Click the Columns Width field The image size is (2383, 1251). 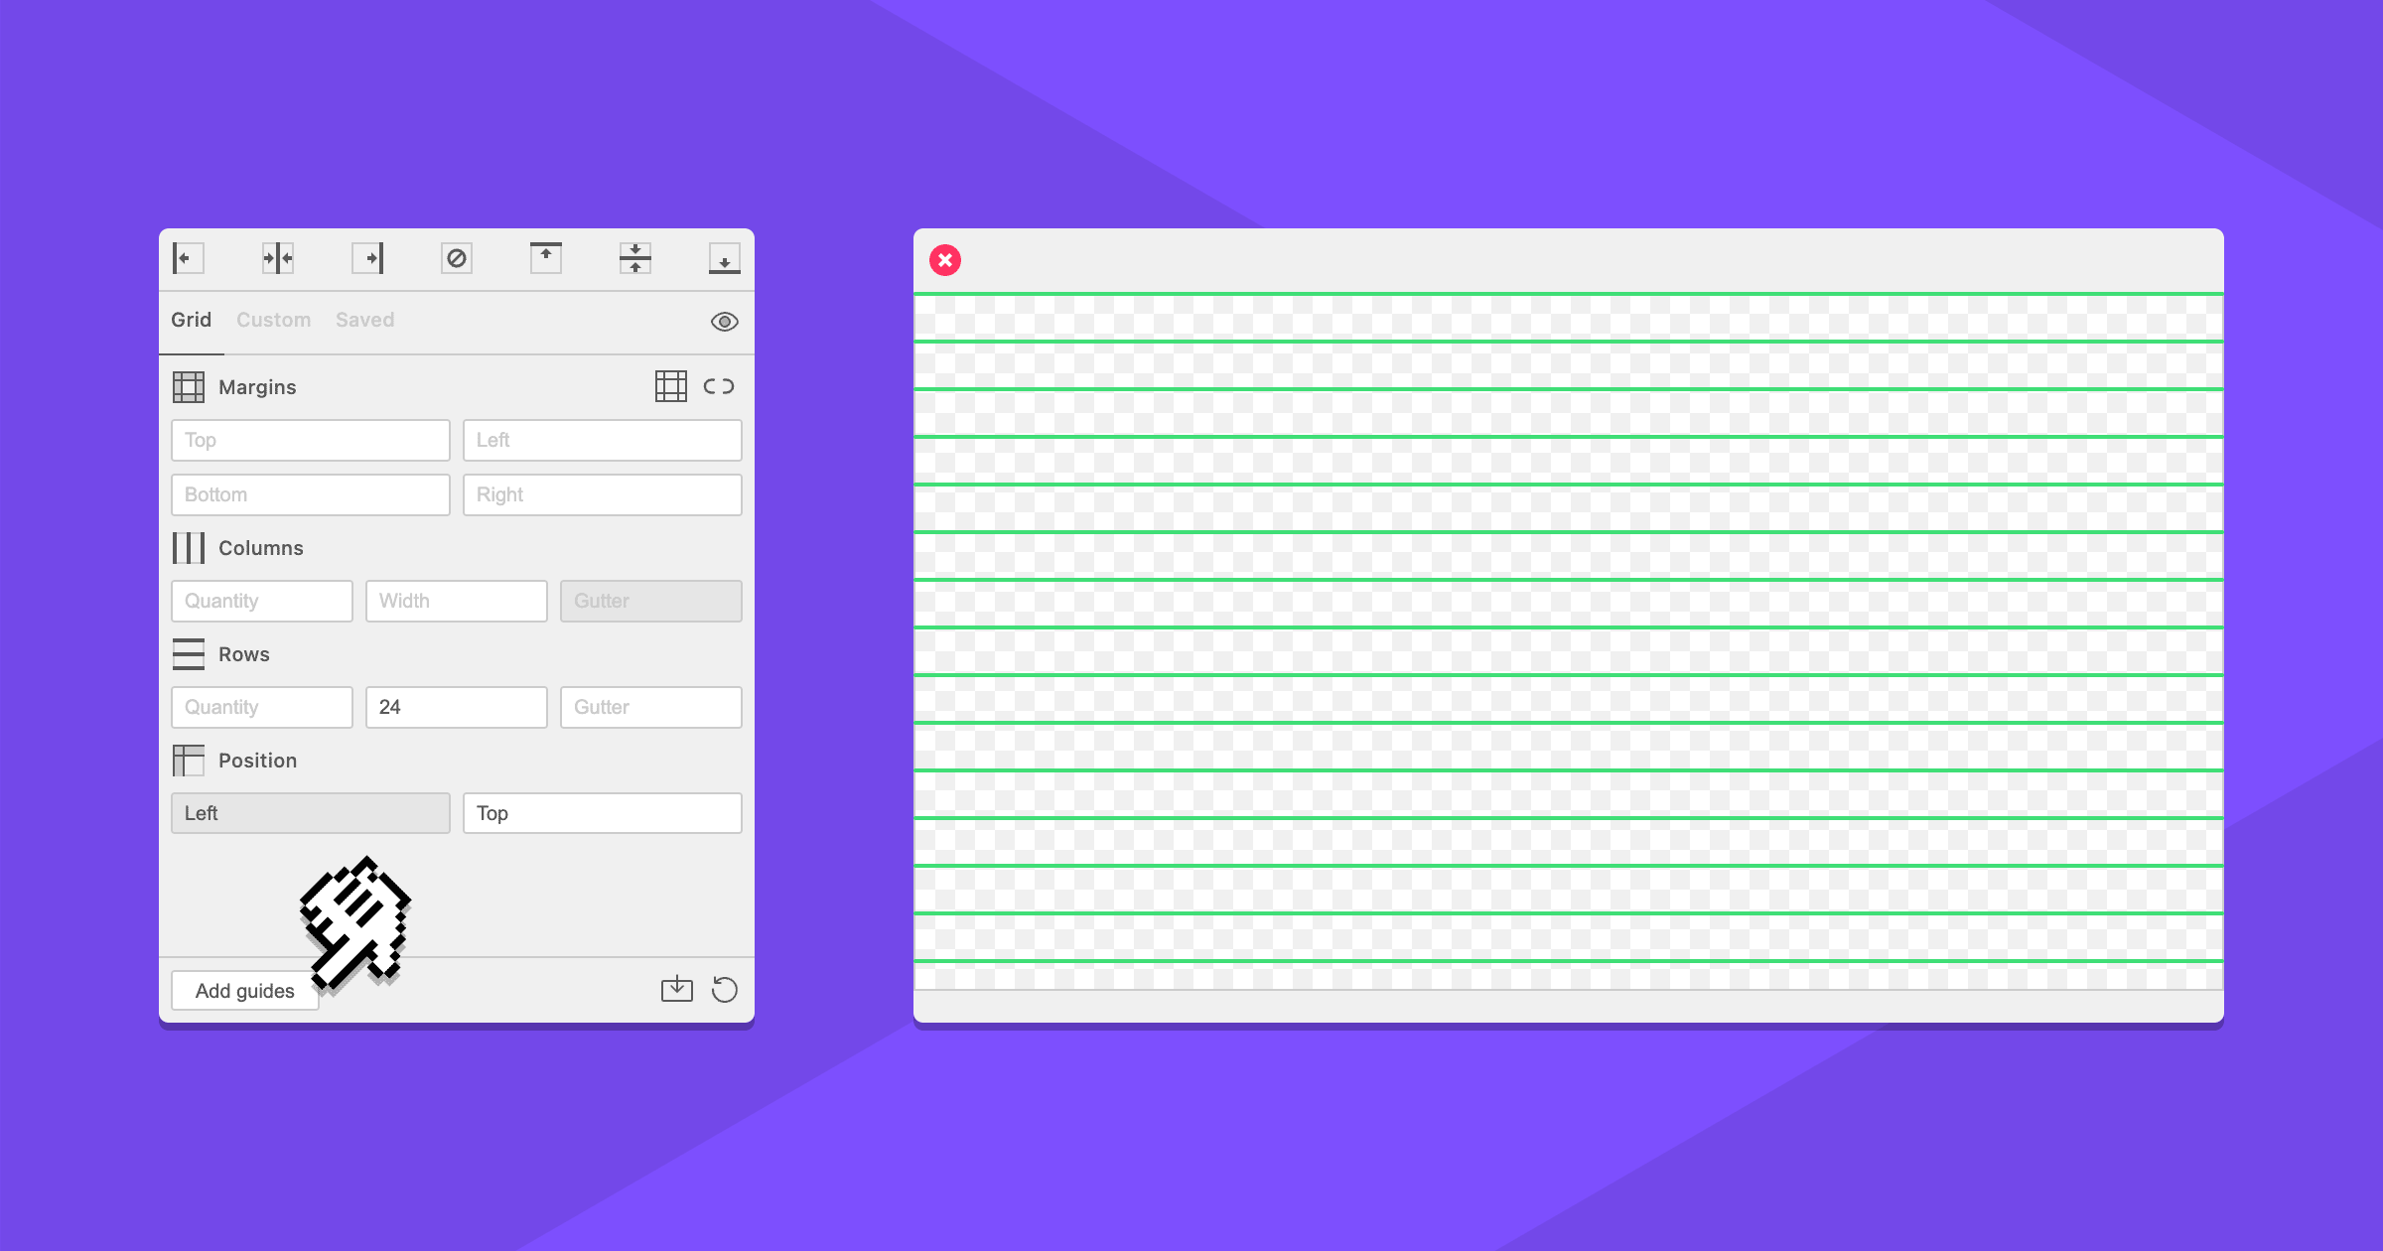[x=457, y=601]
